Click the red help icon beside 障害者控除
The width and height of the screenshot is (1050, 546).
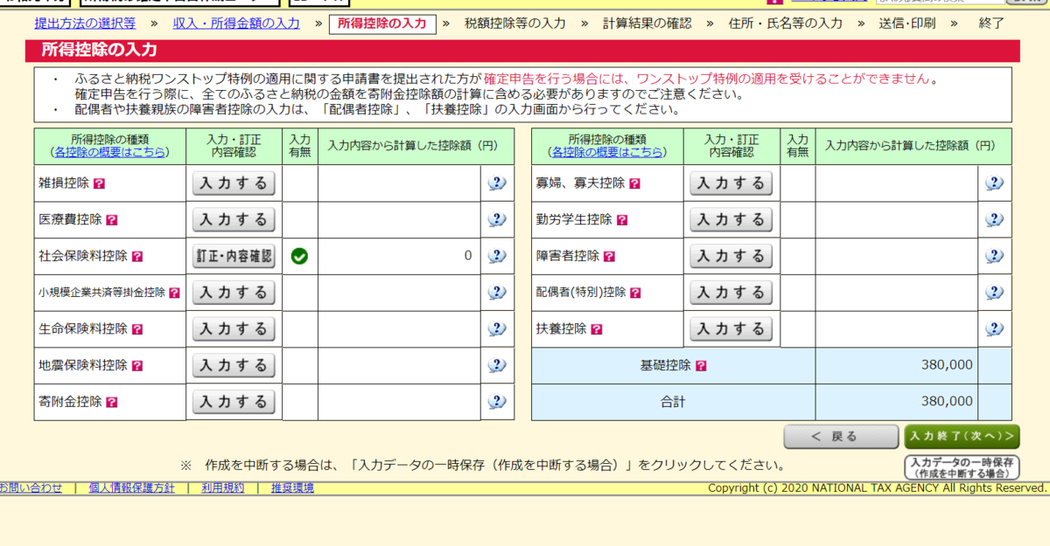(x=610, y=257)
